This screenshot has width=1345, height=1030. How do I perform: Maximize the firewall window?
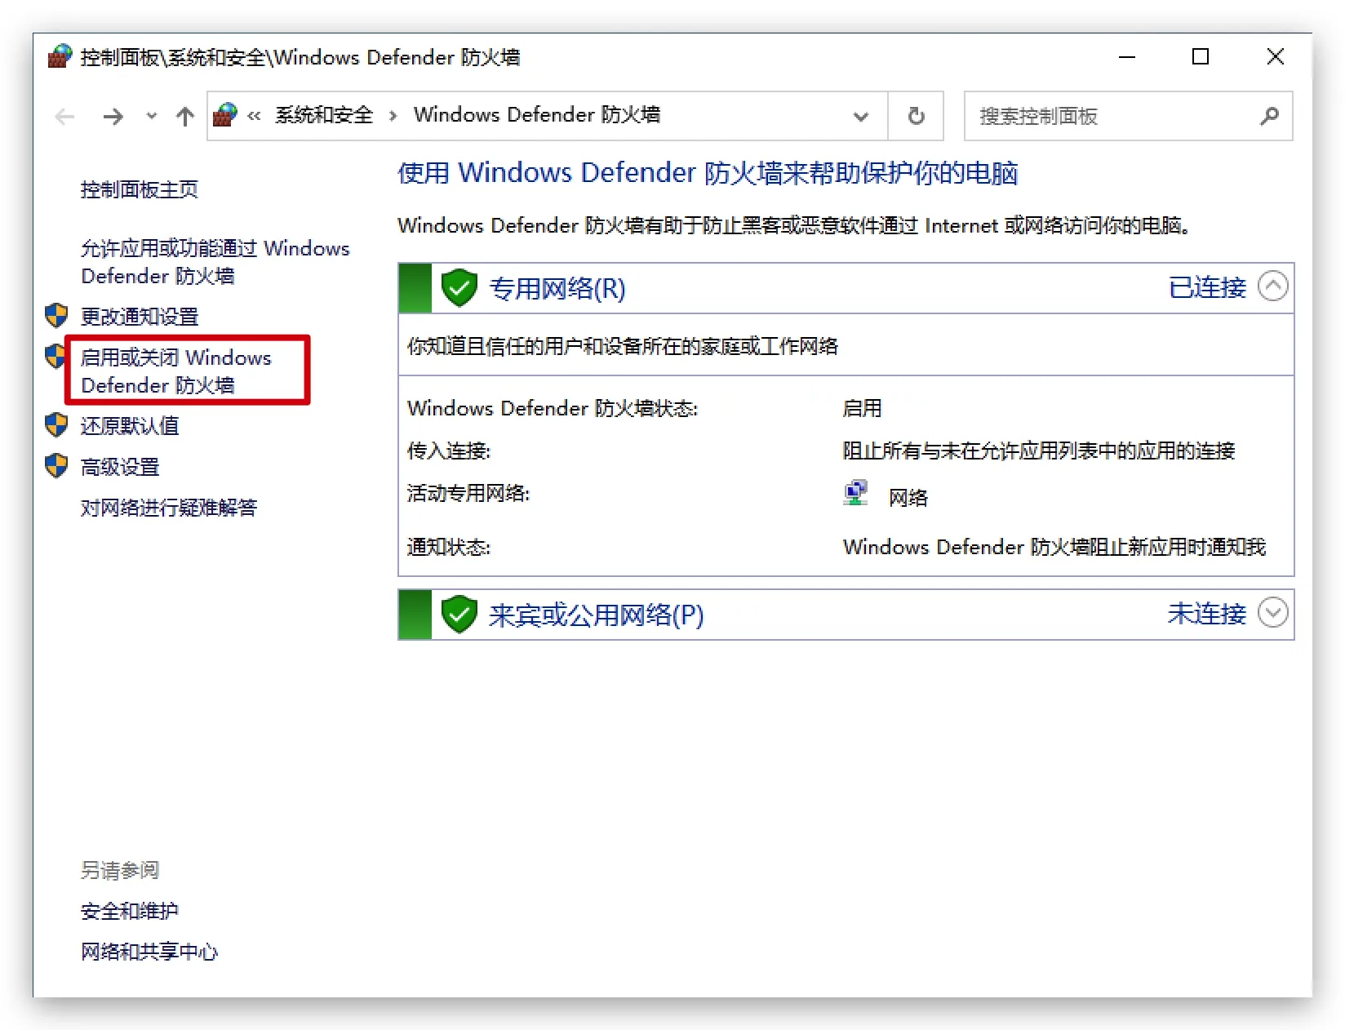[x=1201, y=56]
